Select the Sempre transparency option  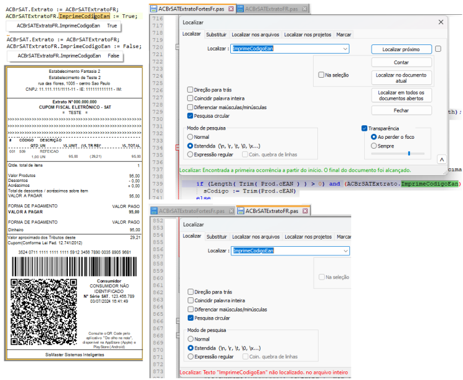click(x=374, y=146)
